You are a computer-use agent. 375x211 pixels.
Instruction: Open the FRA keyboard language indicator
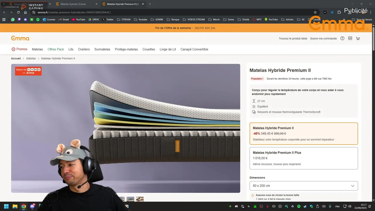337,206
